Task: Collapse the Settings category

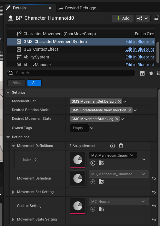Action: coord(8,93)
